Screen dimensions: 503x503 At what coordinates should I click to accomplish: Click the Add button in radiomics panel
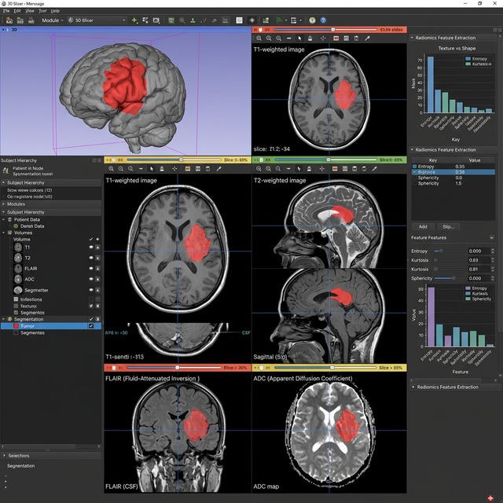[x=422, y=226]
